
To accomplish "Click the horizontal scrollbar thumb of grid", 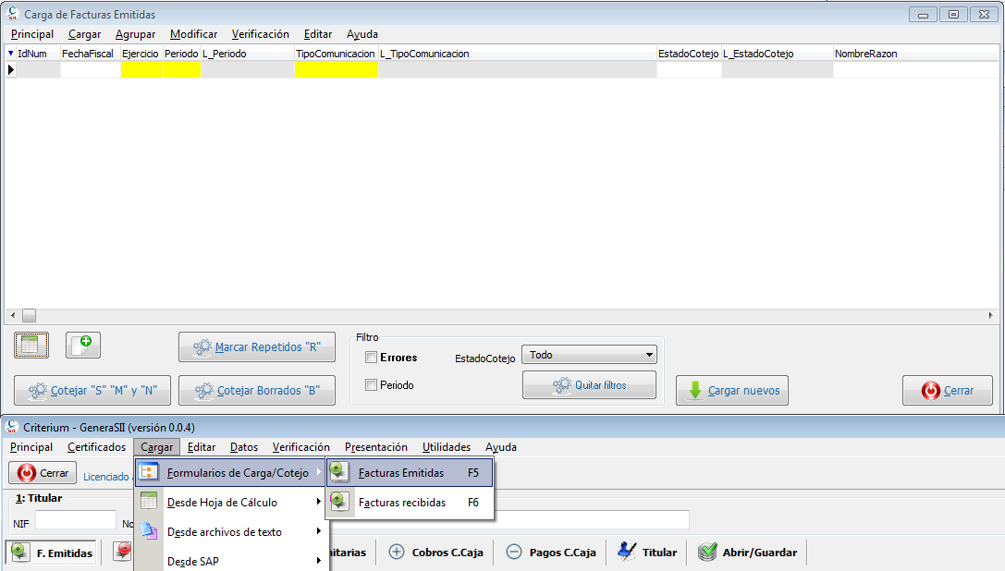I will click(x=30, y=315).
